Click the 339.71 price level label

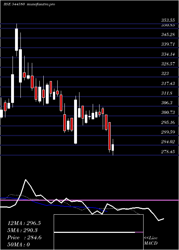168,44
